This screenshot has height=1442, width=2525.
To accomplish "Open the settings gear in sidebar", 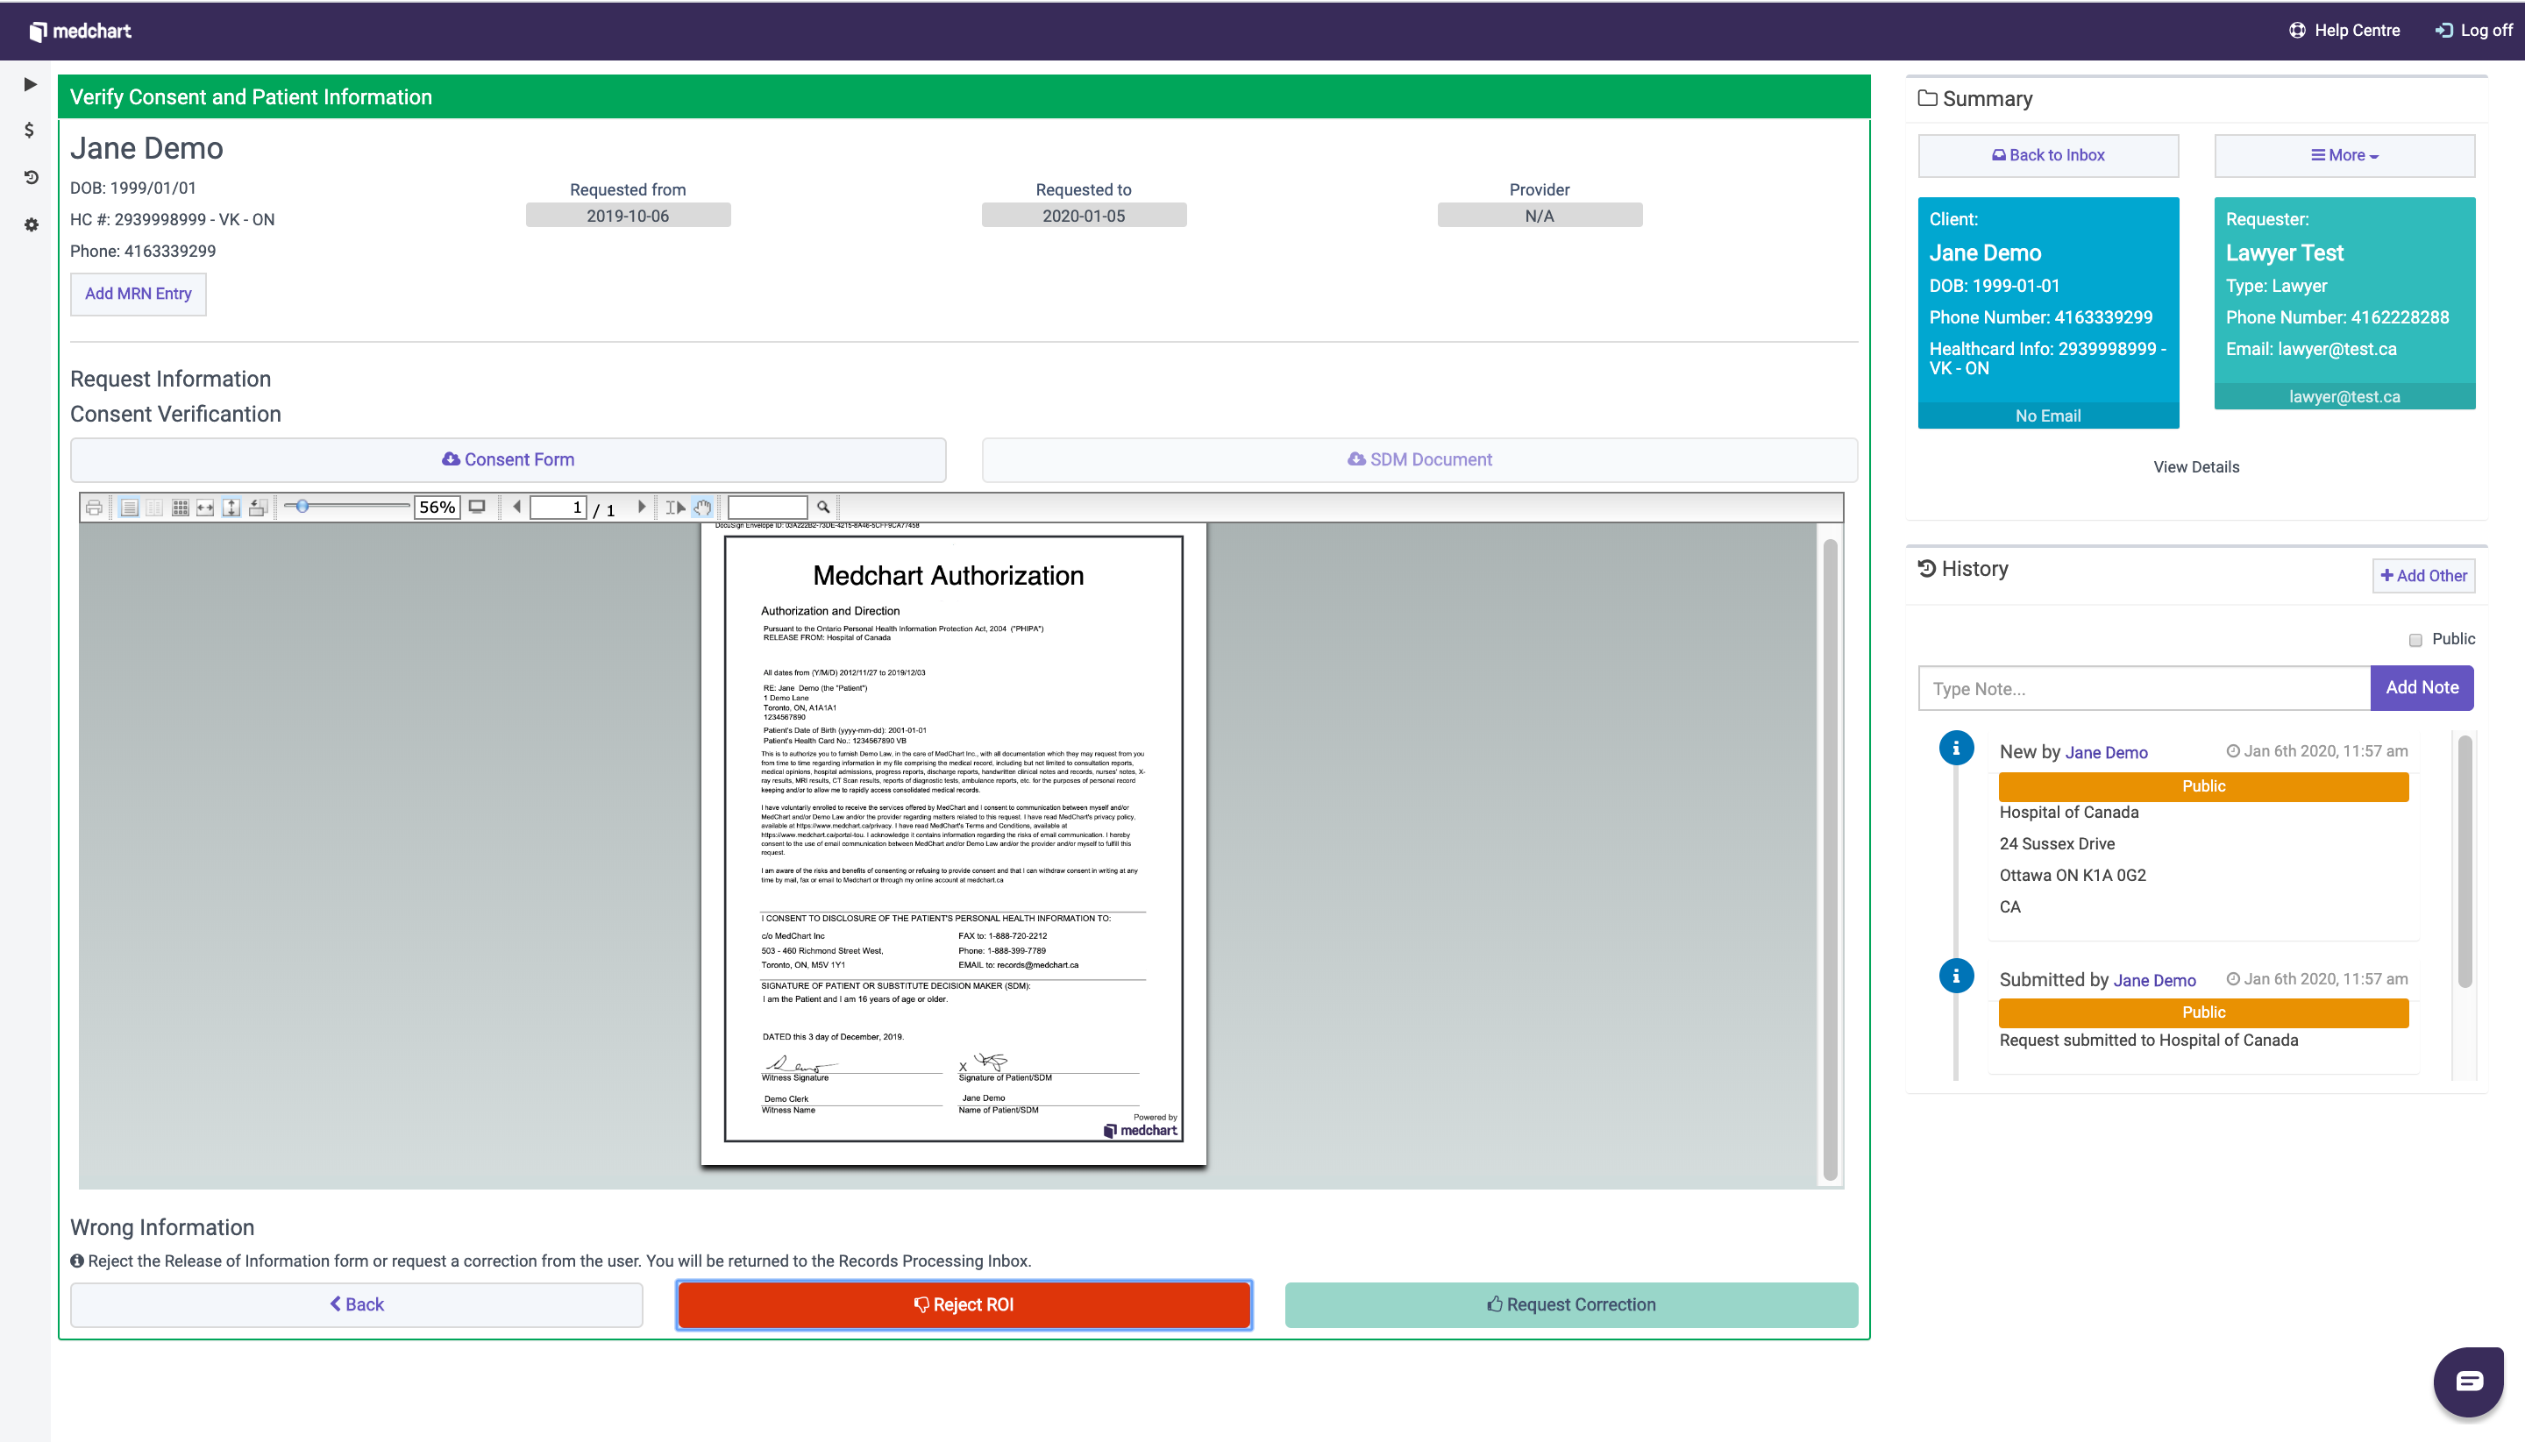I will pos(31,224).
